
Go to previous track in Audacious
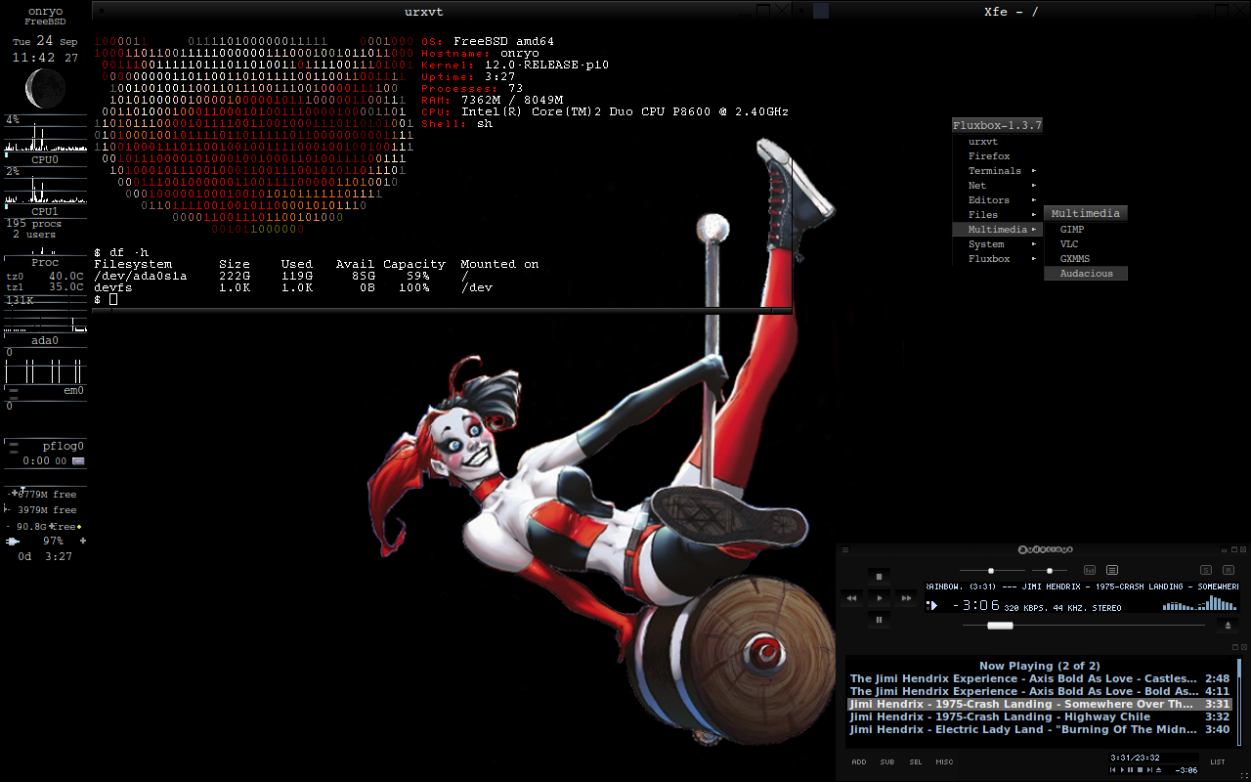851,597
